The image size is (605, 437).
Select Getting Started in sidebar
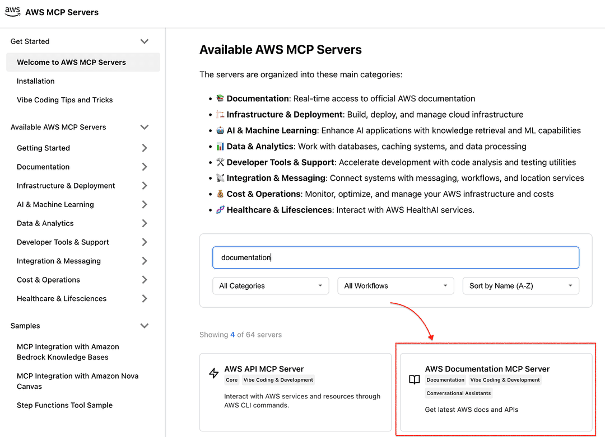click(x=43, y=148)
